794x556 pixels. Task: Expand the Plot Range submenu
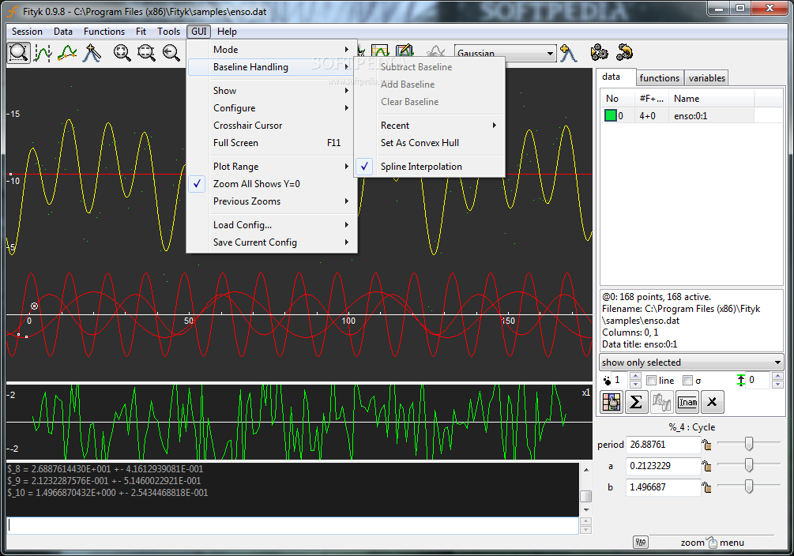[272, 167]
